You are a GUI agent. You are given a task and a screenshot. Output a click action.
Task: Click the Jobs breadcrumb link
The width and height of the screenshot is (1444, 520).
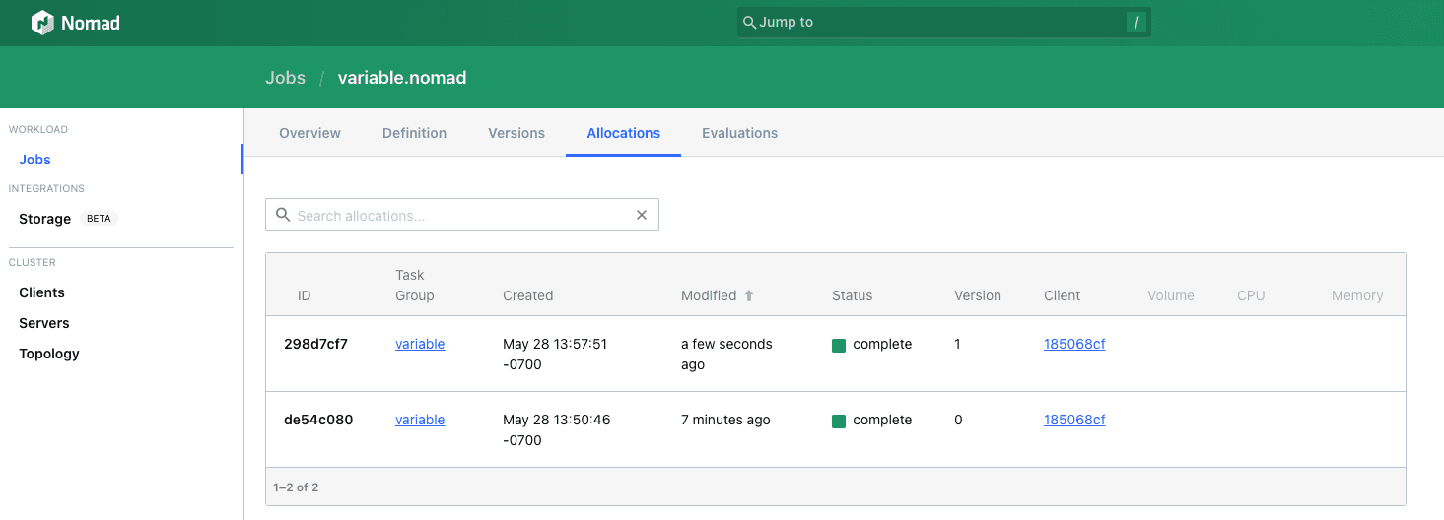click(x=285, y=78)
